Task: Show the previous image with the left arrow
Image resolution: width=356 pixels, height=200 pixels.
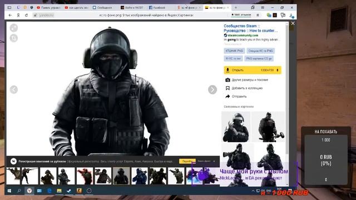Action: point(14,89)
